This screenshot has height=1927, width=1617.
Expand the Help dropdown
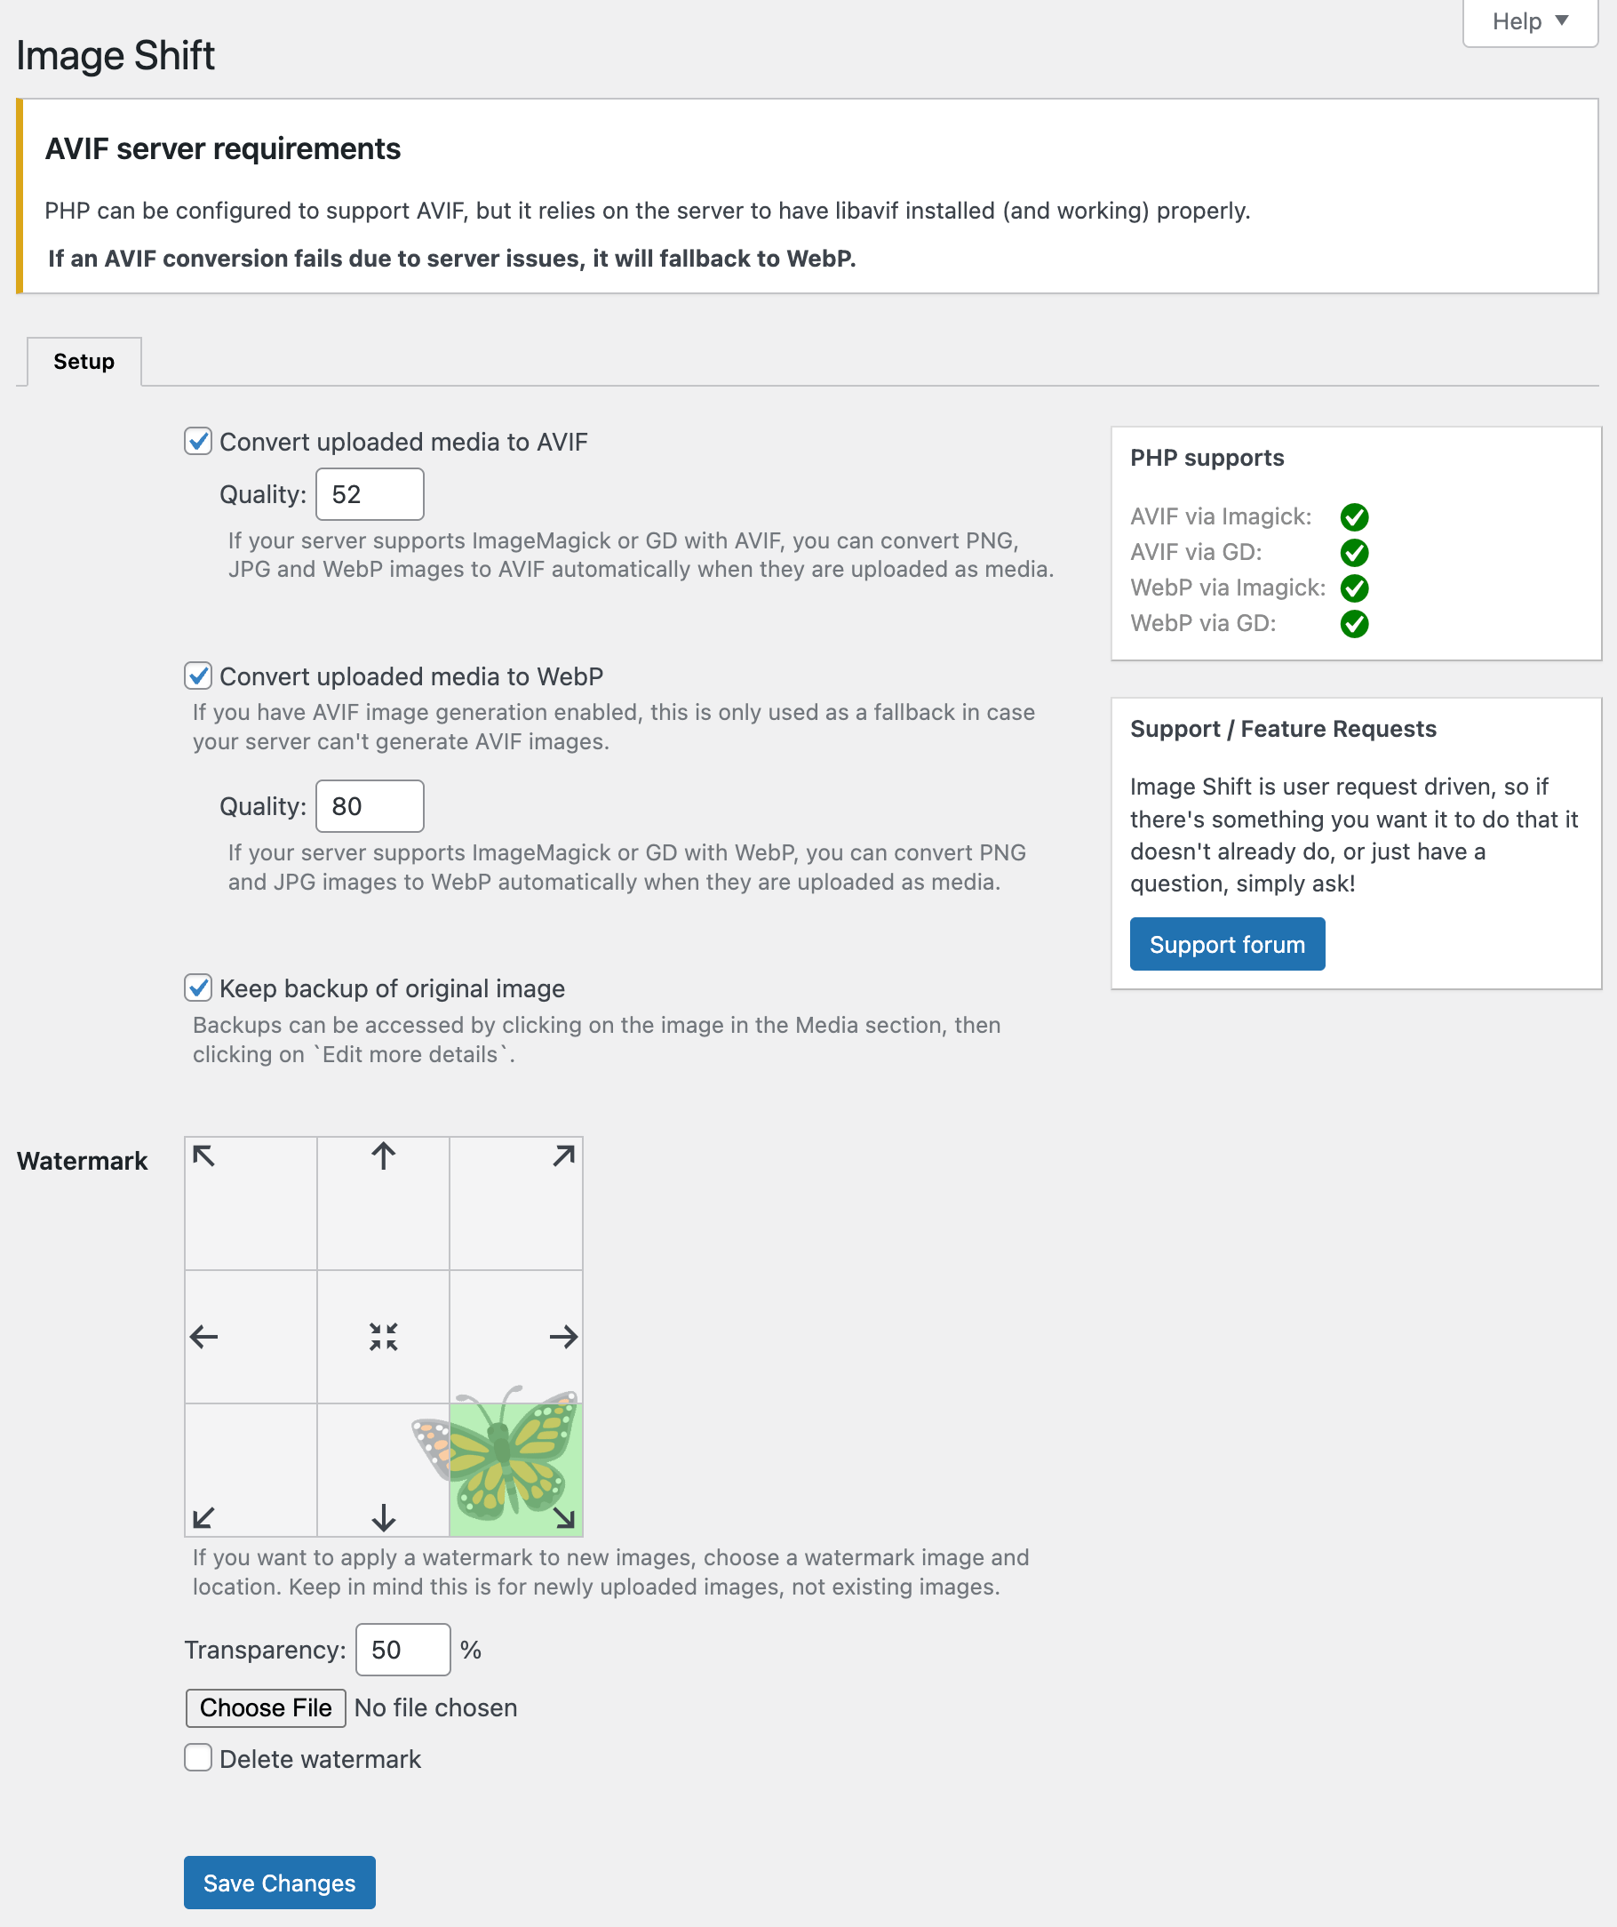pos(1529,21)
